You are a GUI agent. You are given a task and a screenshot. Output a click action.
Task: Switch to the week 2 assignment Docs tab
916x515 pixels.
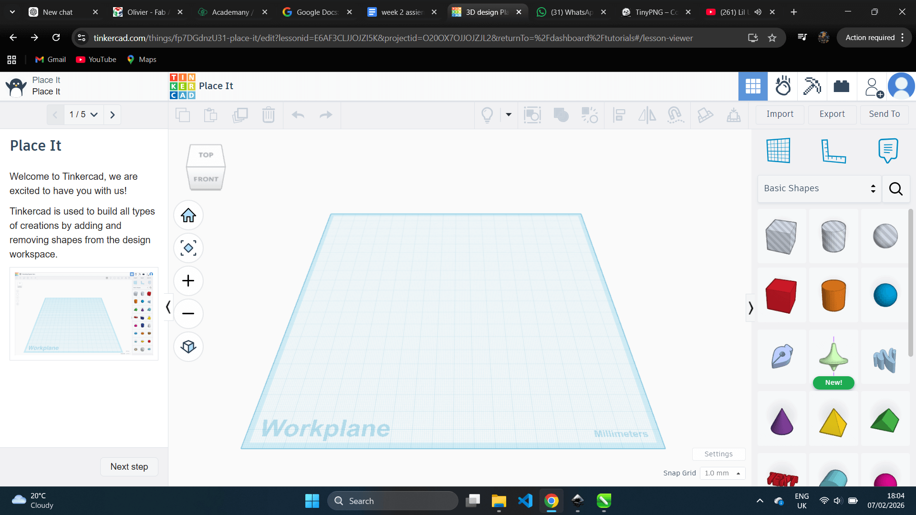point(402,12)
